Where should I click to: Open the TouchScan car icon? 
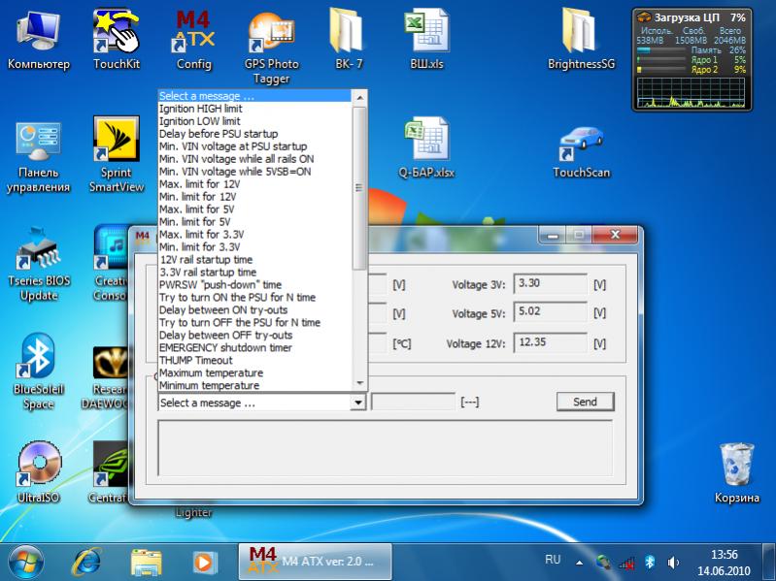(581, 145)
